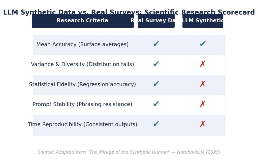Select the LLM Synthetic column header

coord(203,21)
